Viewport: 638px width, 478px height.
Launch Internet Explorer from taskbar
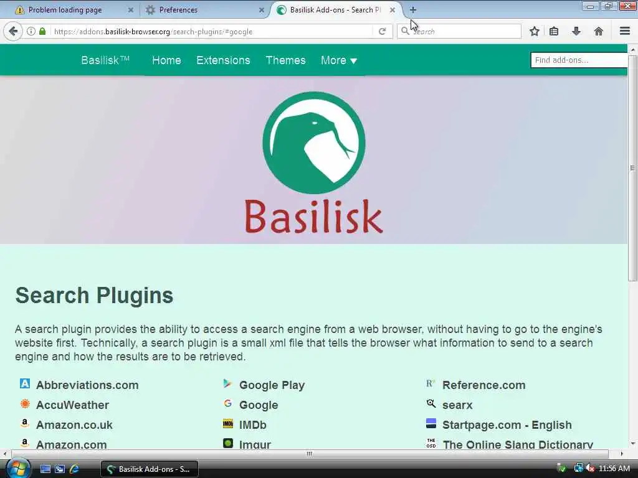point(75,469)
